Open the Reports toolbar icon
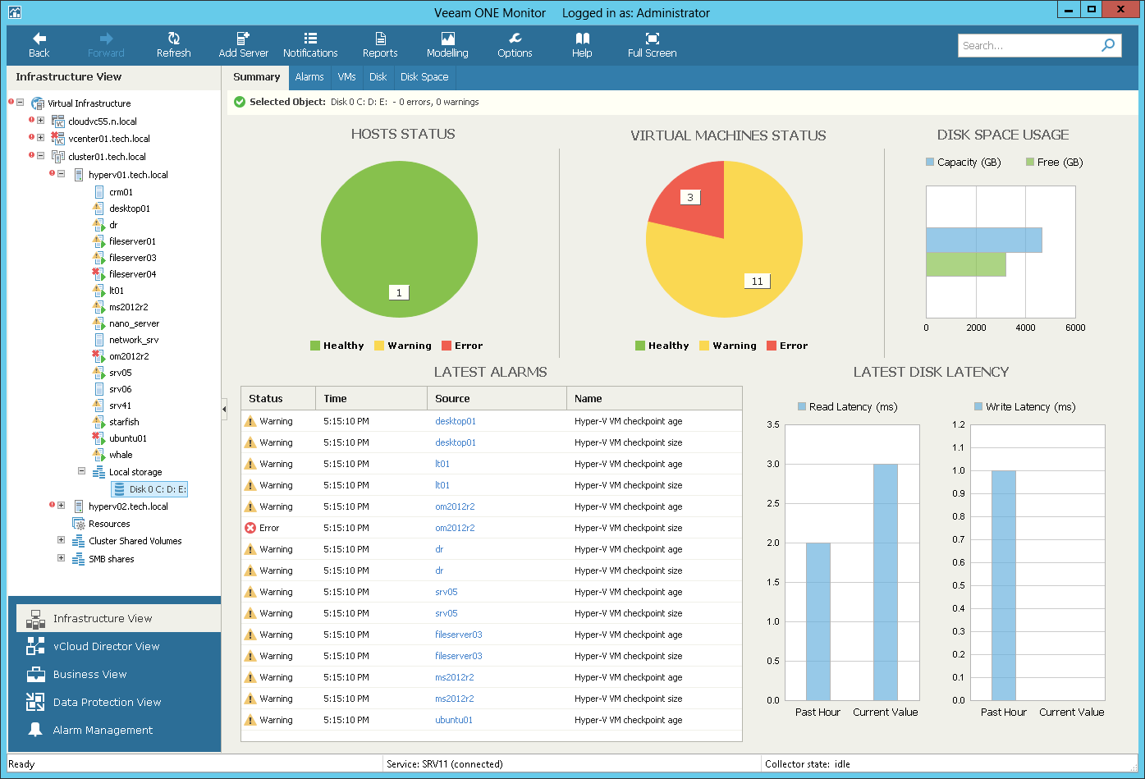This screenshot has height=779, width=1145. pos(380,45)
